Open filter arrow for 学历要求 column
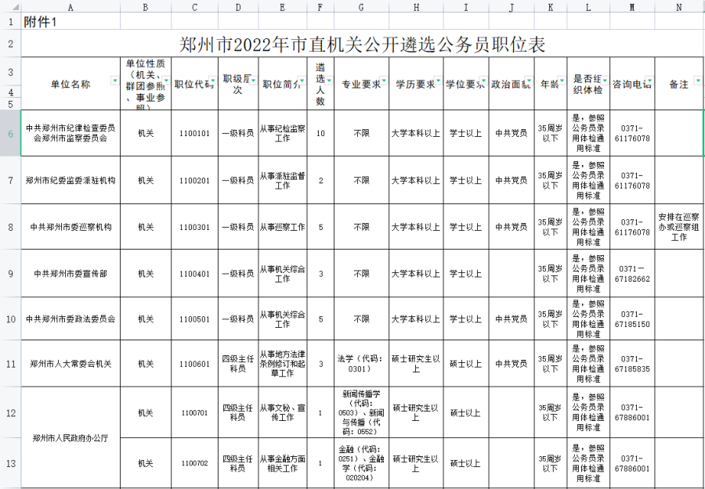The height and width of the screenshot is (489, 705). [436, 81]
